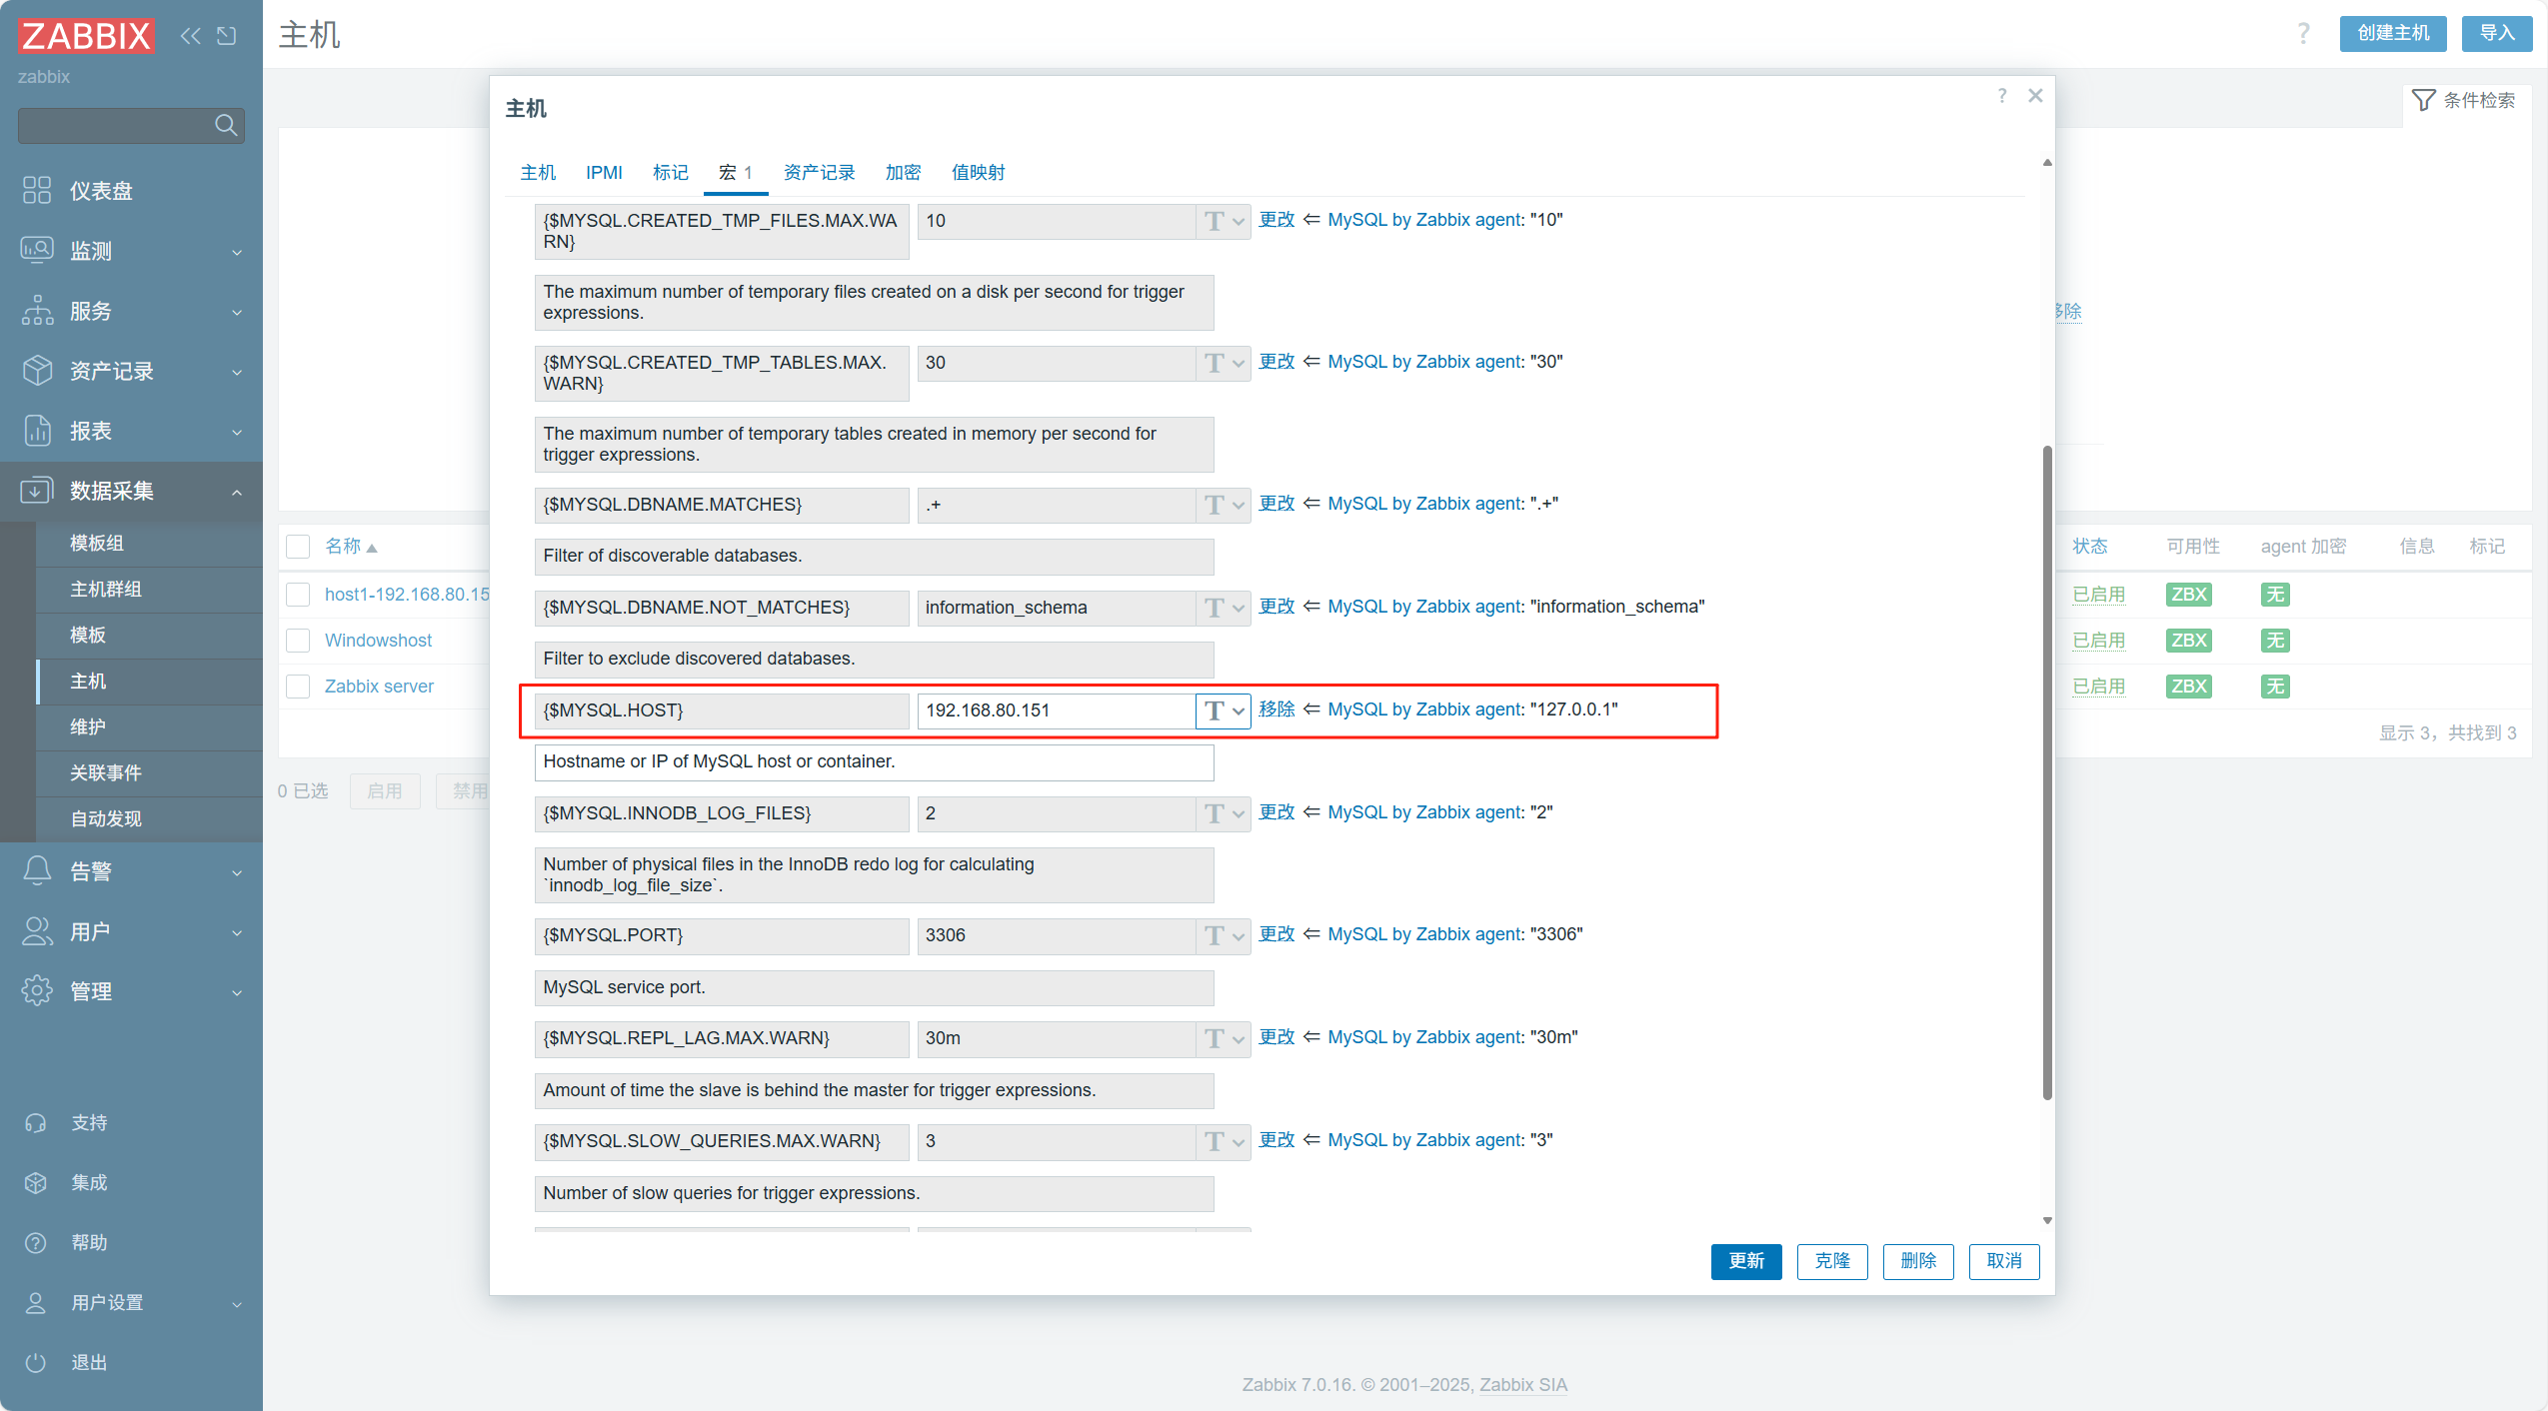Image resolution: width=2548 pixels, height=1411 pixels.
Task: Click the 删除 delete button
Action: point(1918,1261)
